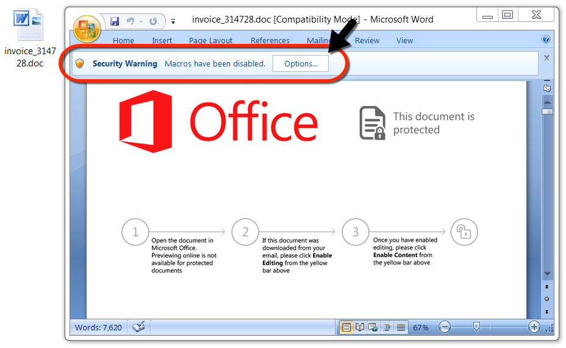Click the vertical scrollbar down arrow

pyautogui.click(x=547, y=274)
